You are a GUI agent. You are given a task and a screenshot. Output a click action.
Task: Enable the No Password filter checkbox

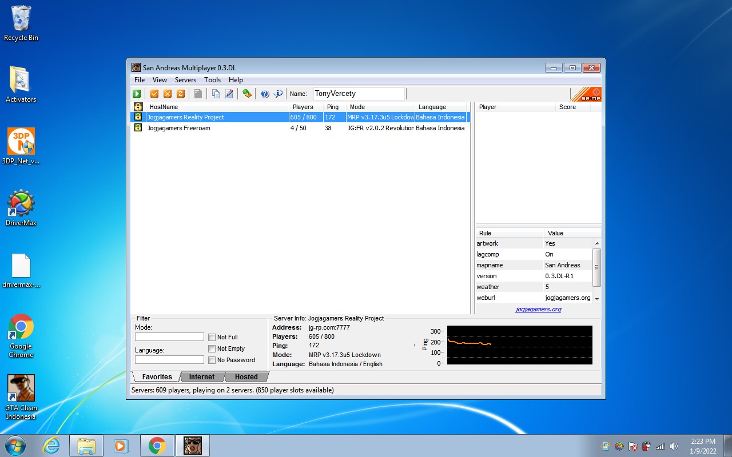[212, 360]
